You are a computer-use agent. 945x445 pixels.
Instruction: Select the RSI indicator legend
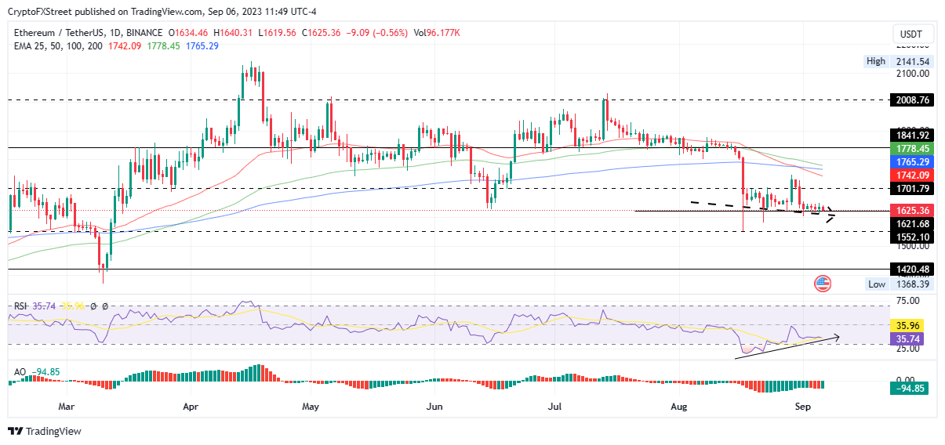coord(21,306)
